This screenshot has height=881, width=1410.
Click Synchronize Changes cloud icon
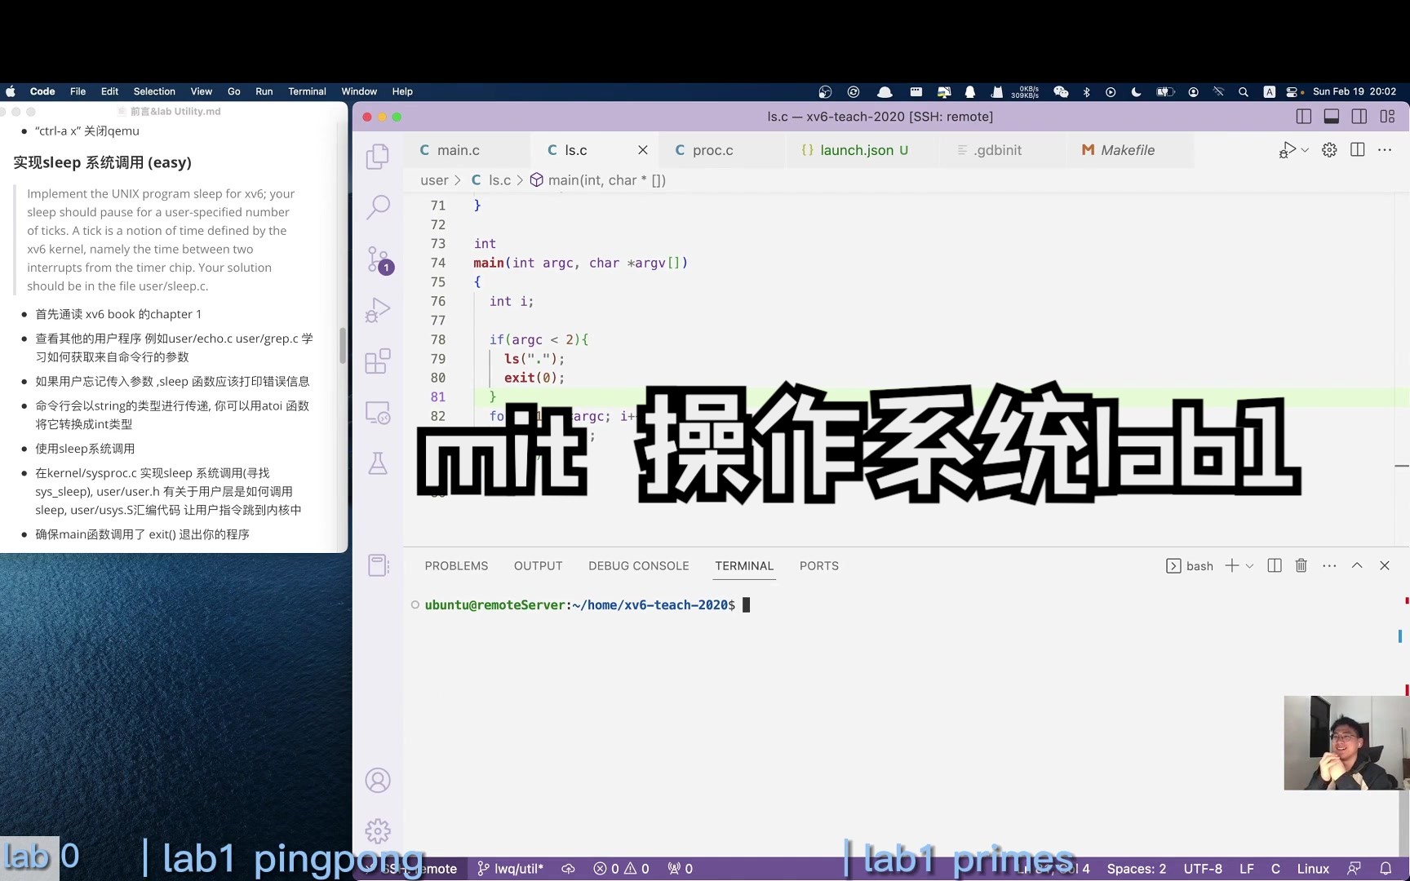point(569,869)
